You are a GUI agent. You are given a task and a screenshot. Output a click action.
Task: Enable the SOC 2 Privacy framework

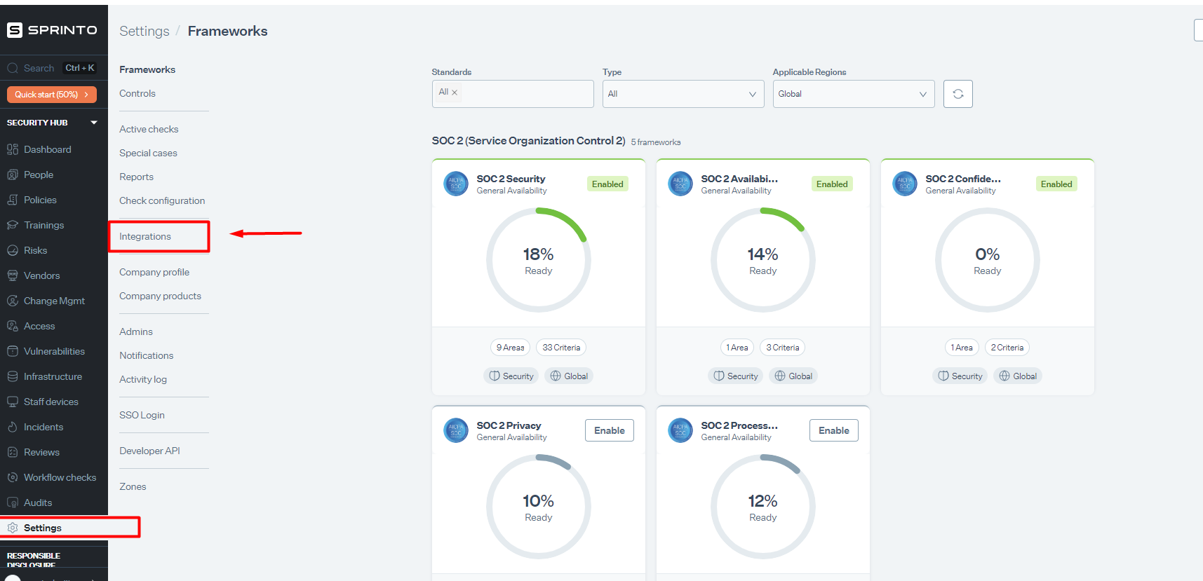[609, 430]
